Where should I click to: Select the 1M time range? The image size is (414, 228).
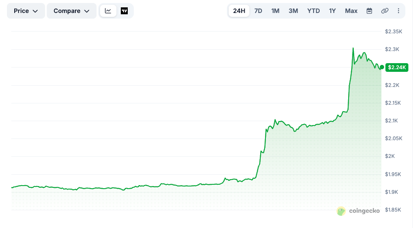[275, 11]
